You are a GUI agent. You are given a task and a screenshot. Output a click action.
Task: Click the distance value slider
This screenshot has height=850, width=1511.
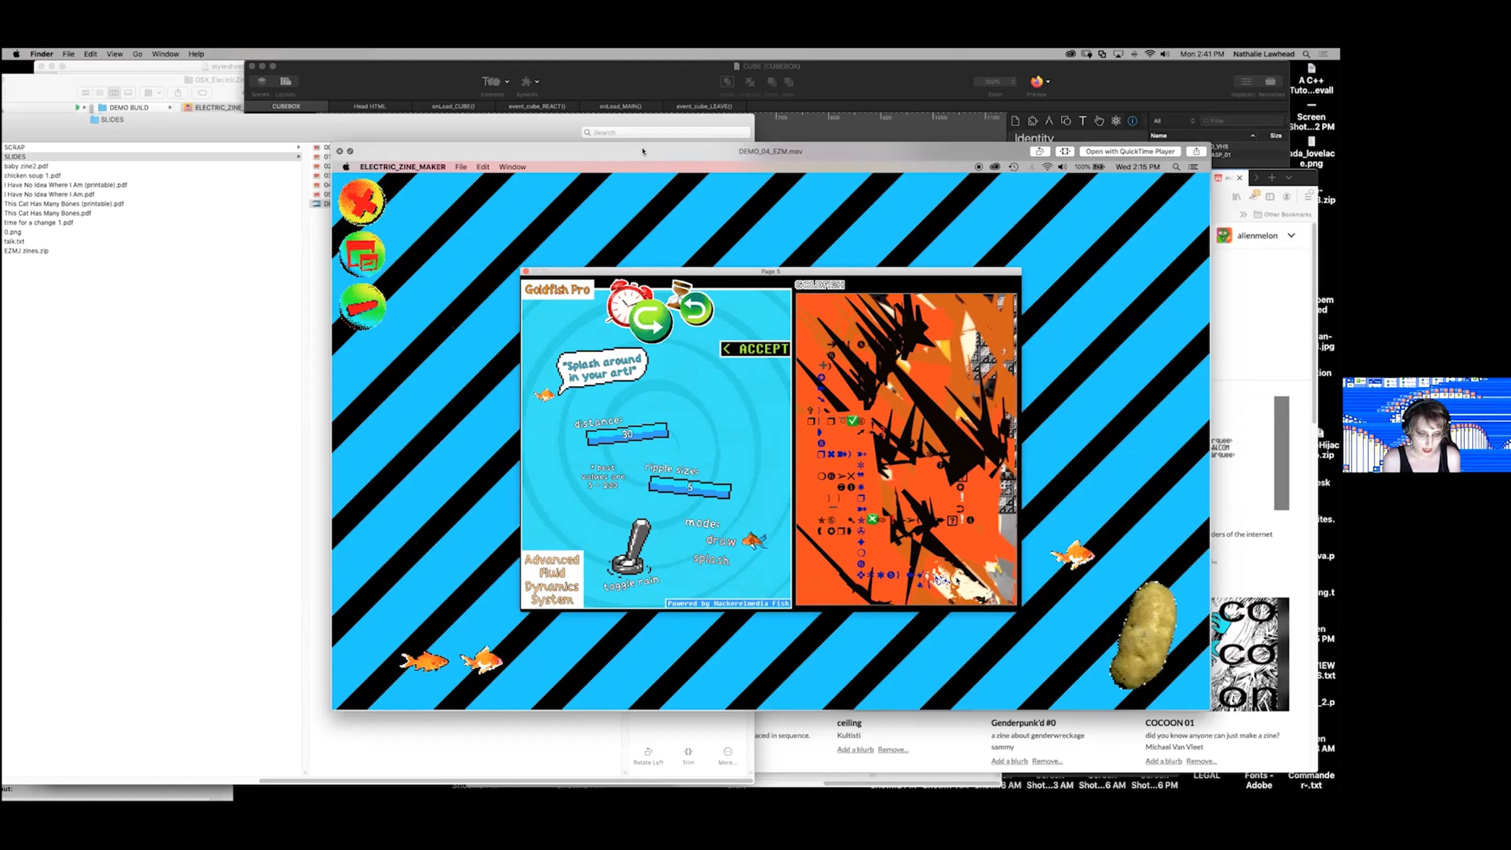(x=627, y=434)
